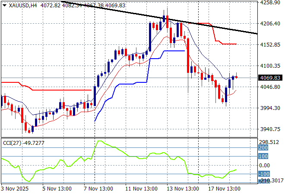Click the 4100.35 price axis label
The image size is (285, 194).
(270, 66)
